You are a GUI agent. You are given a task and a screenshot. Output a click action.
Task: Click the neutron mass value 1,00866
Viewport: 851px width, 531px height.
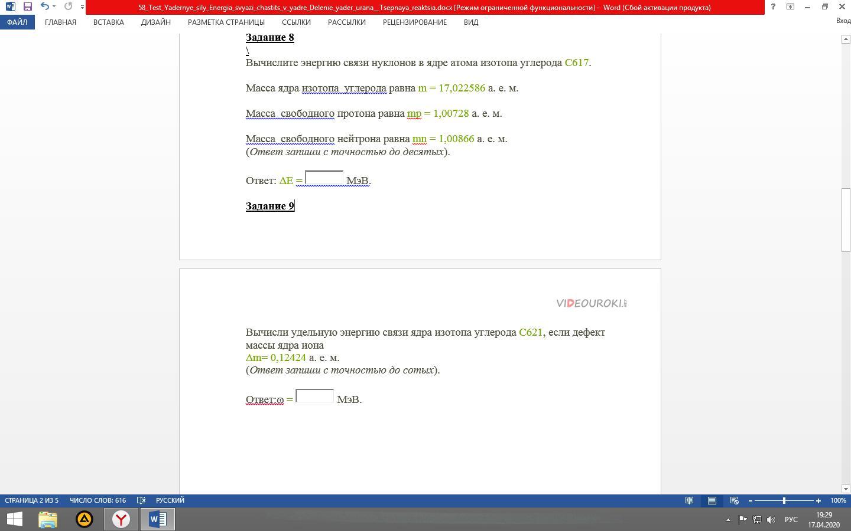(x=456, y=139)
